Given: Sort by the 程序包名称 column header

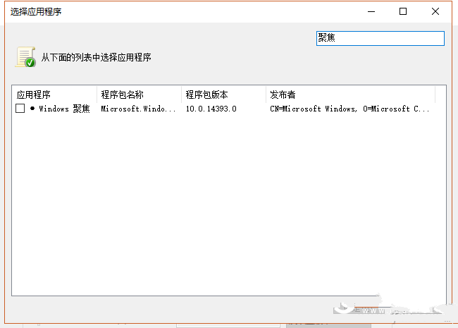Looking at the screenshot, I should click(x=139, y=95).
